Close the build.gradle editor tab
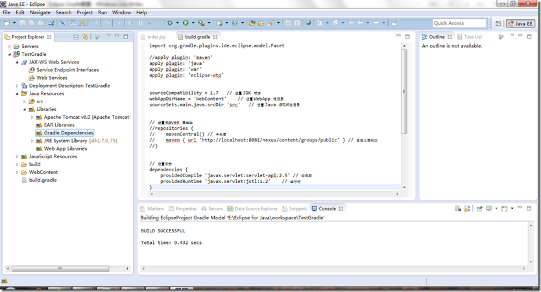The image size is (541, 292). click(215, 37)
